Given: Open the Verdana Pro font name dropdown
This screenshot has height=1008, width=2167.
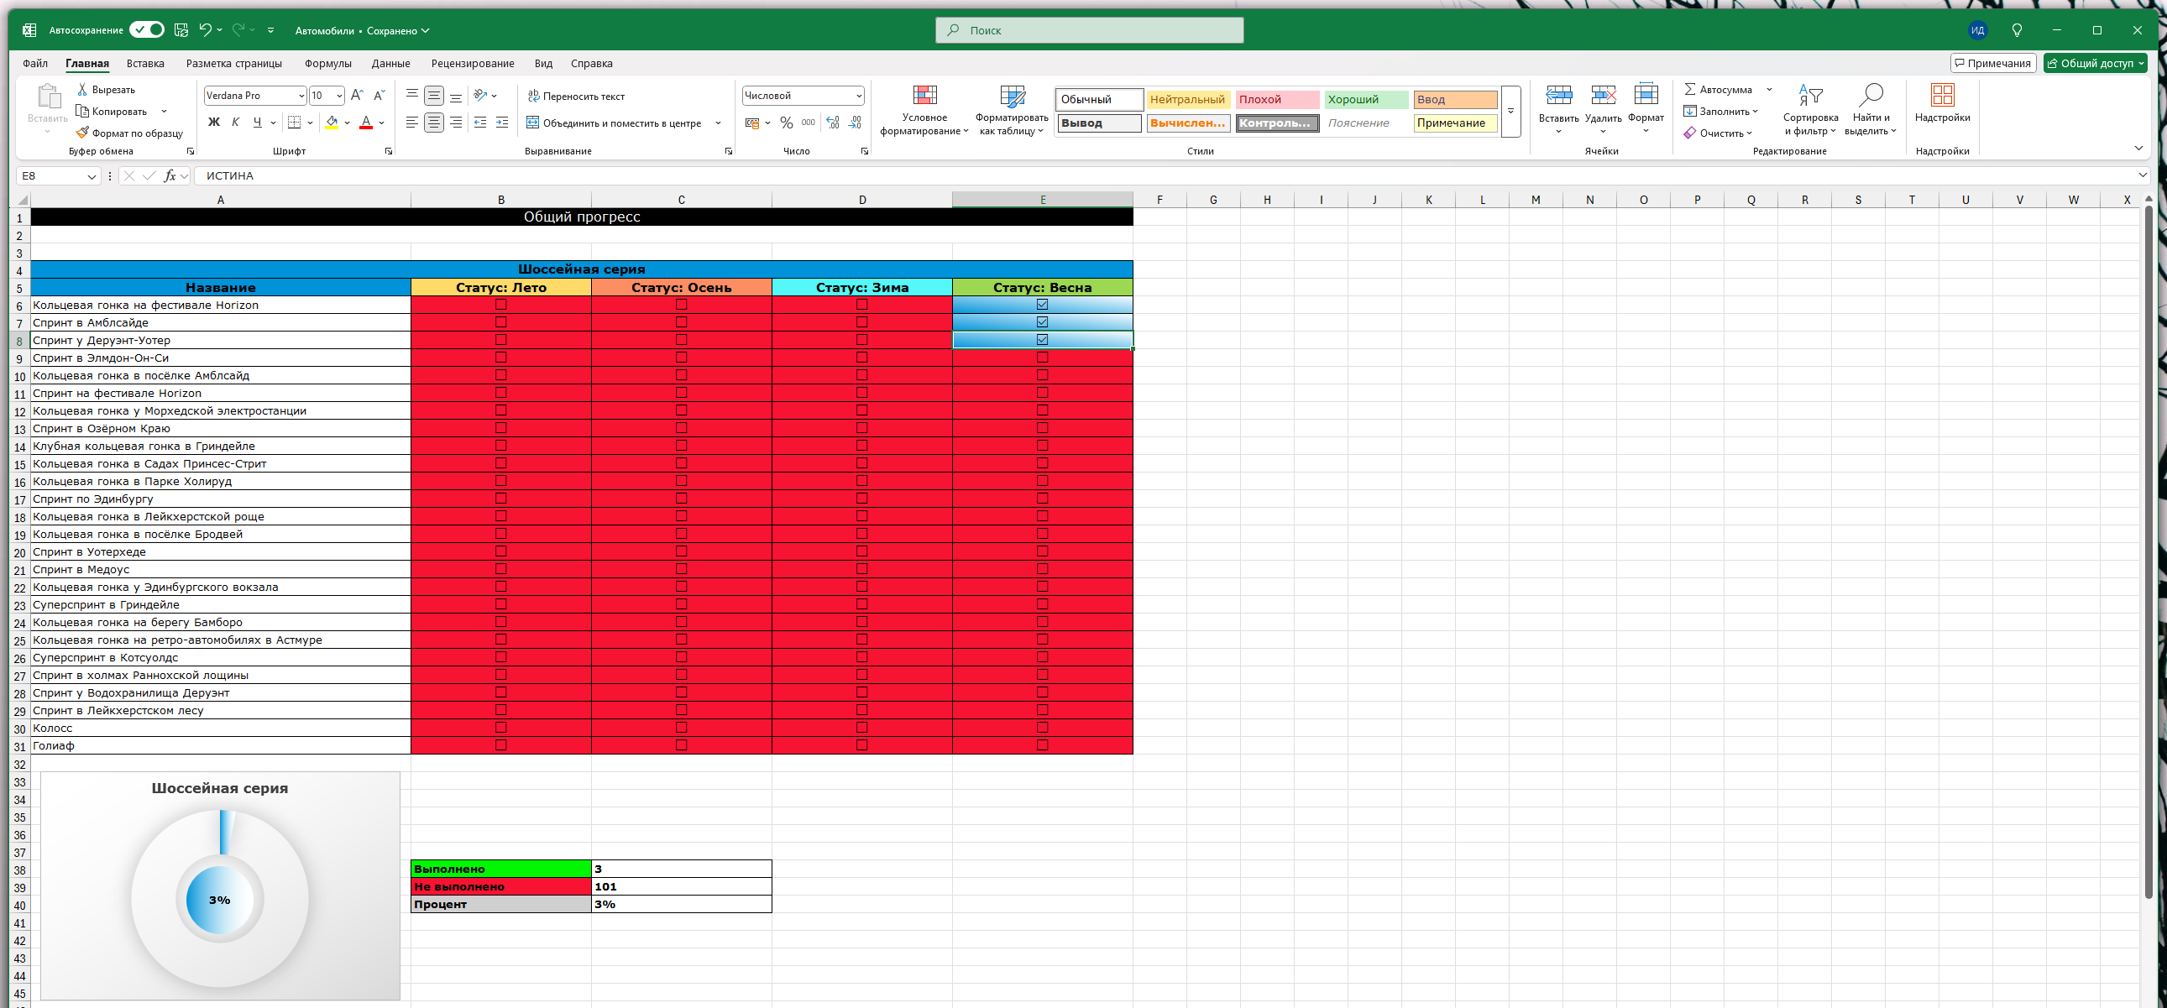Looking at the screenshot, I should click(x=301, y=96).
